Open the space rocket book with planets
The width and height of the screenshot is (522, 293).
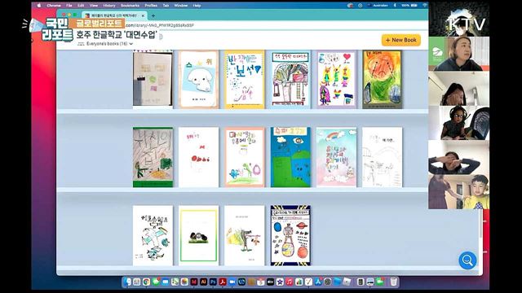pyautogui.click(x=290, y=235)
